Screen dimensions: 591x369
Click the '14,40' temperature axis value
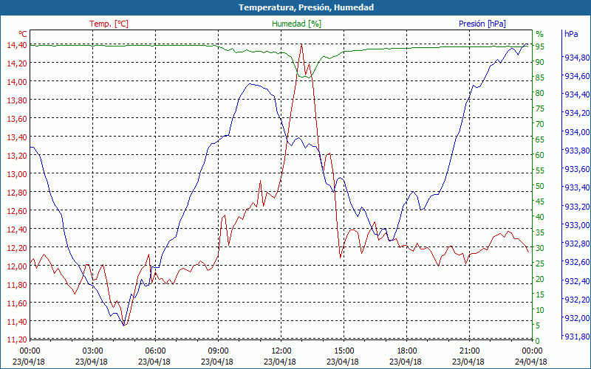pyautogui.click(x=16, y=45)
